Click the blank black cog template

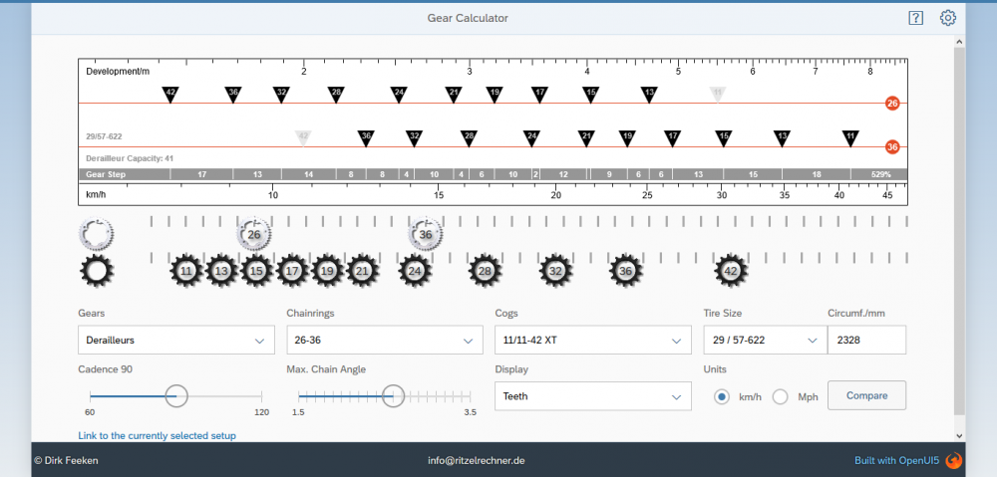97,270
